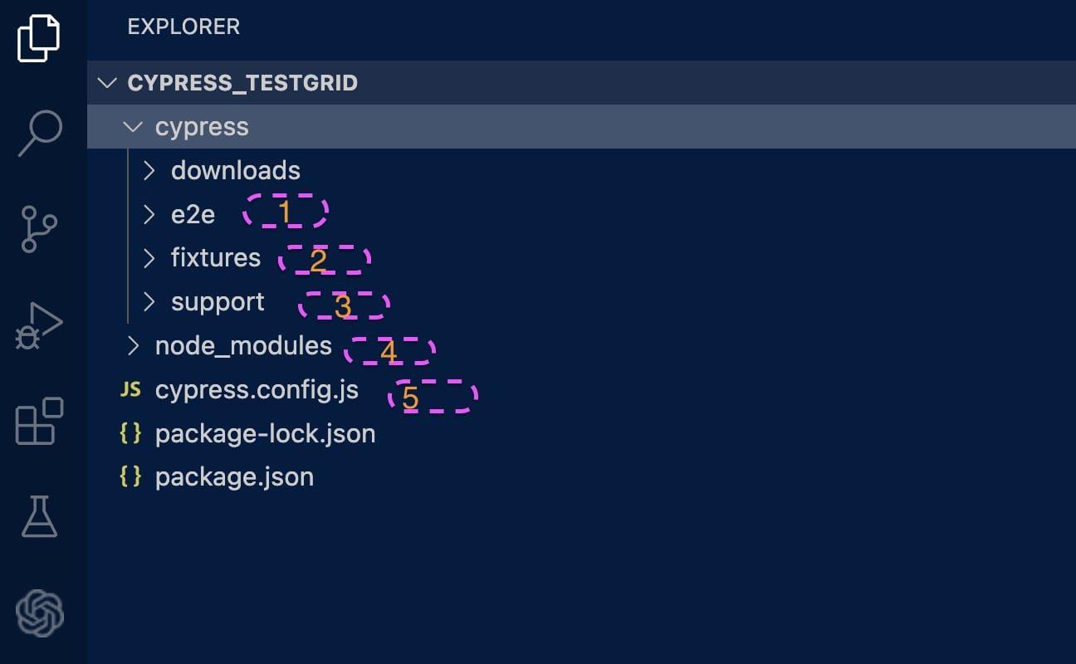This screenshot has height=664, width=1076.
Task: Open the Run and Debug view
Action: 39,325
